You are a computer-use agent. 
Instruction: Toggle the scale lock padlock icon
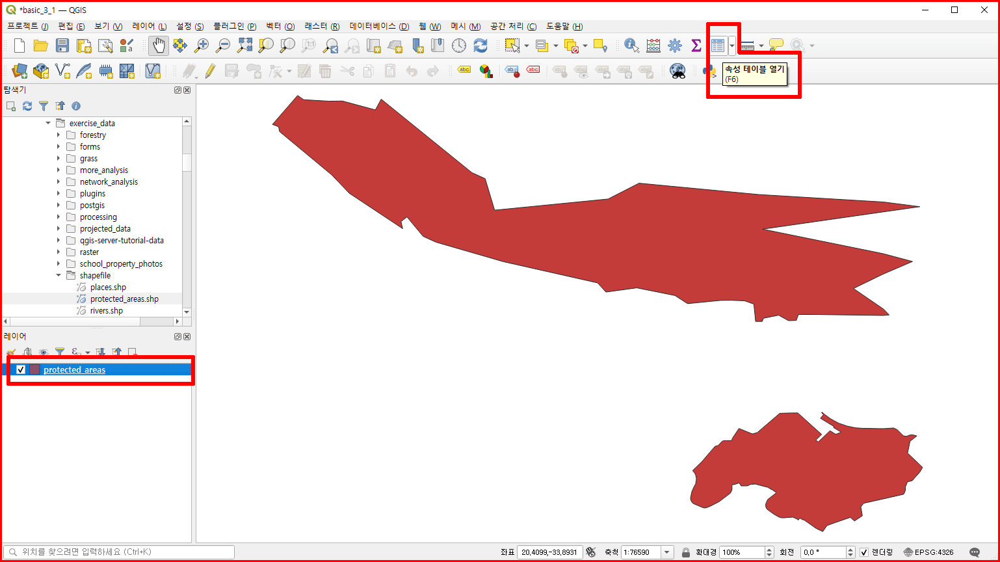click(686, 552)
